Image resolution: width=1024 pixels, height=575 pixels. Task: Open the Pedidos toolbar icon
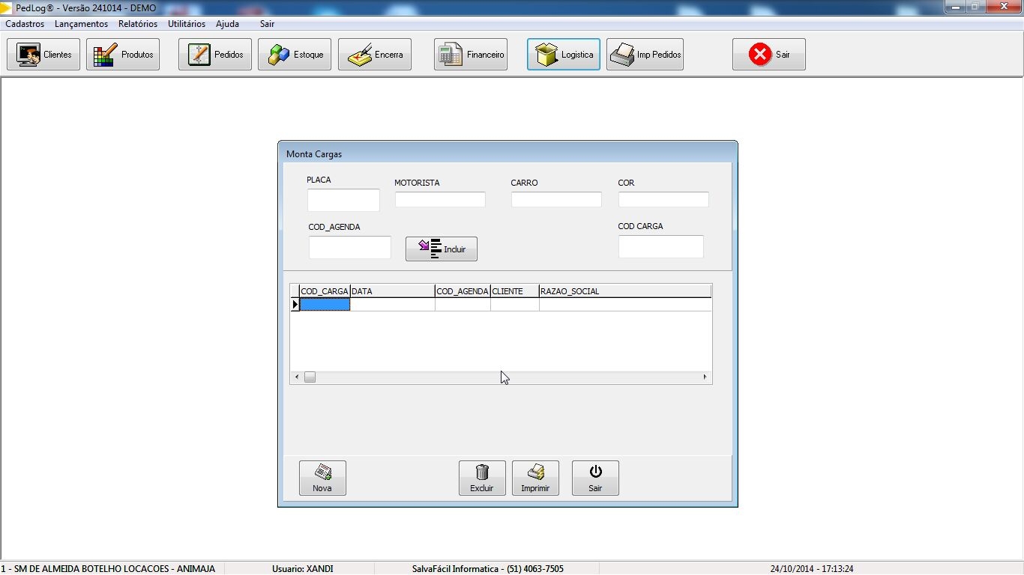(x=199, y=55)
